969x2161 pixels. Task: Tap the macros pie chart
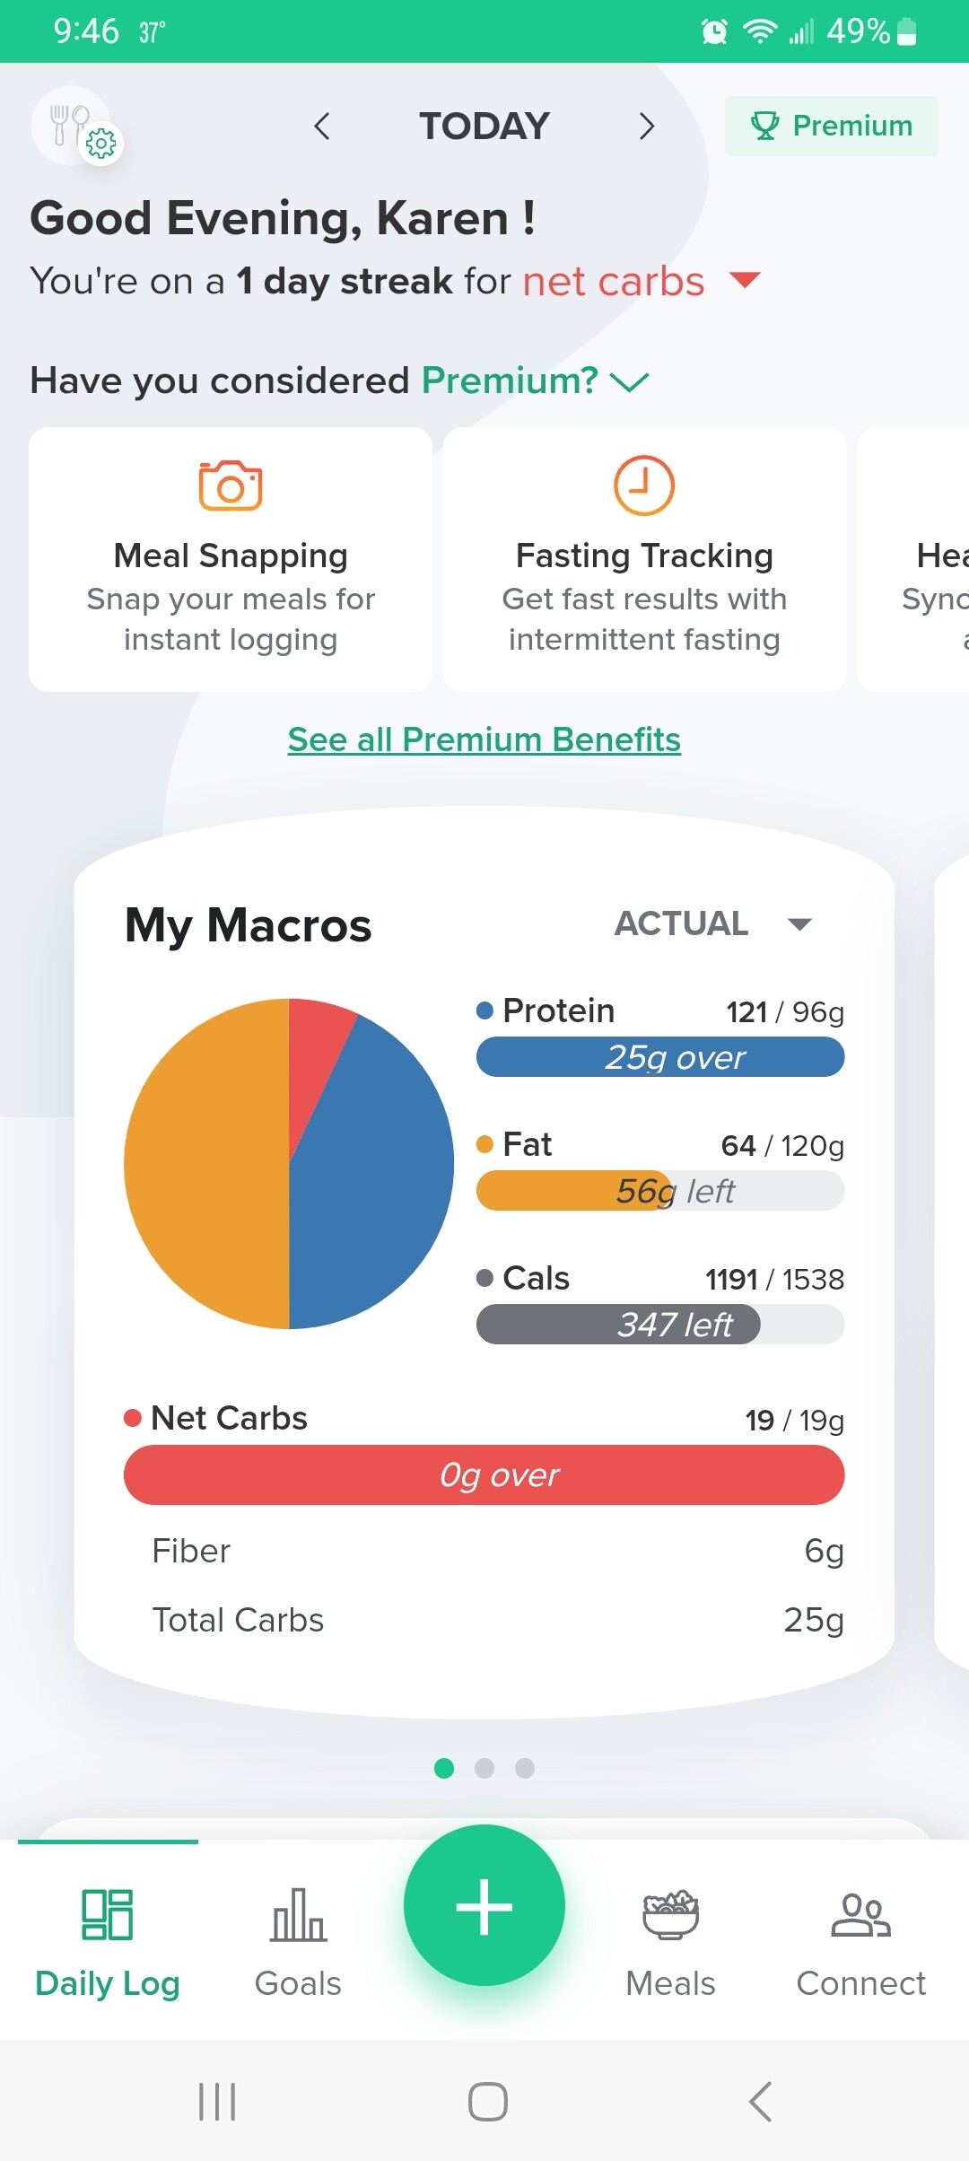(289, 1163)
